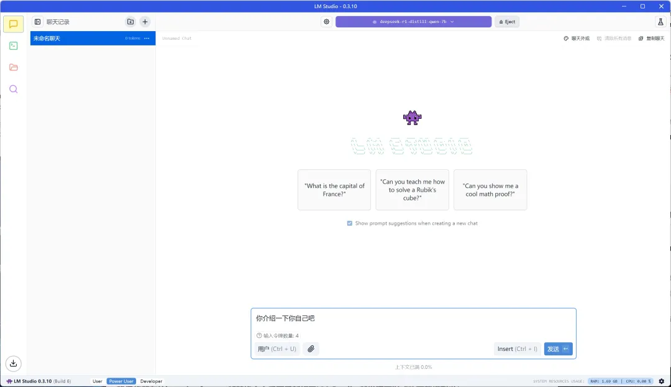Open My Models folder sidebar icon
This screenshot has width=671, height=387.
[x=13, y=67]
